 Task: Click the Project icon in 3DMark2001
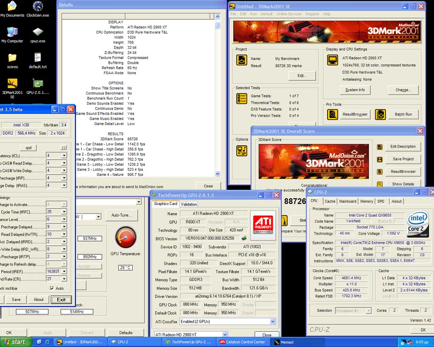[x=241, y=60]
